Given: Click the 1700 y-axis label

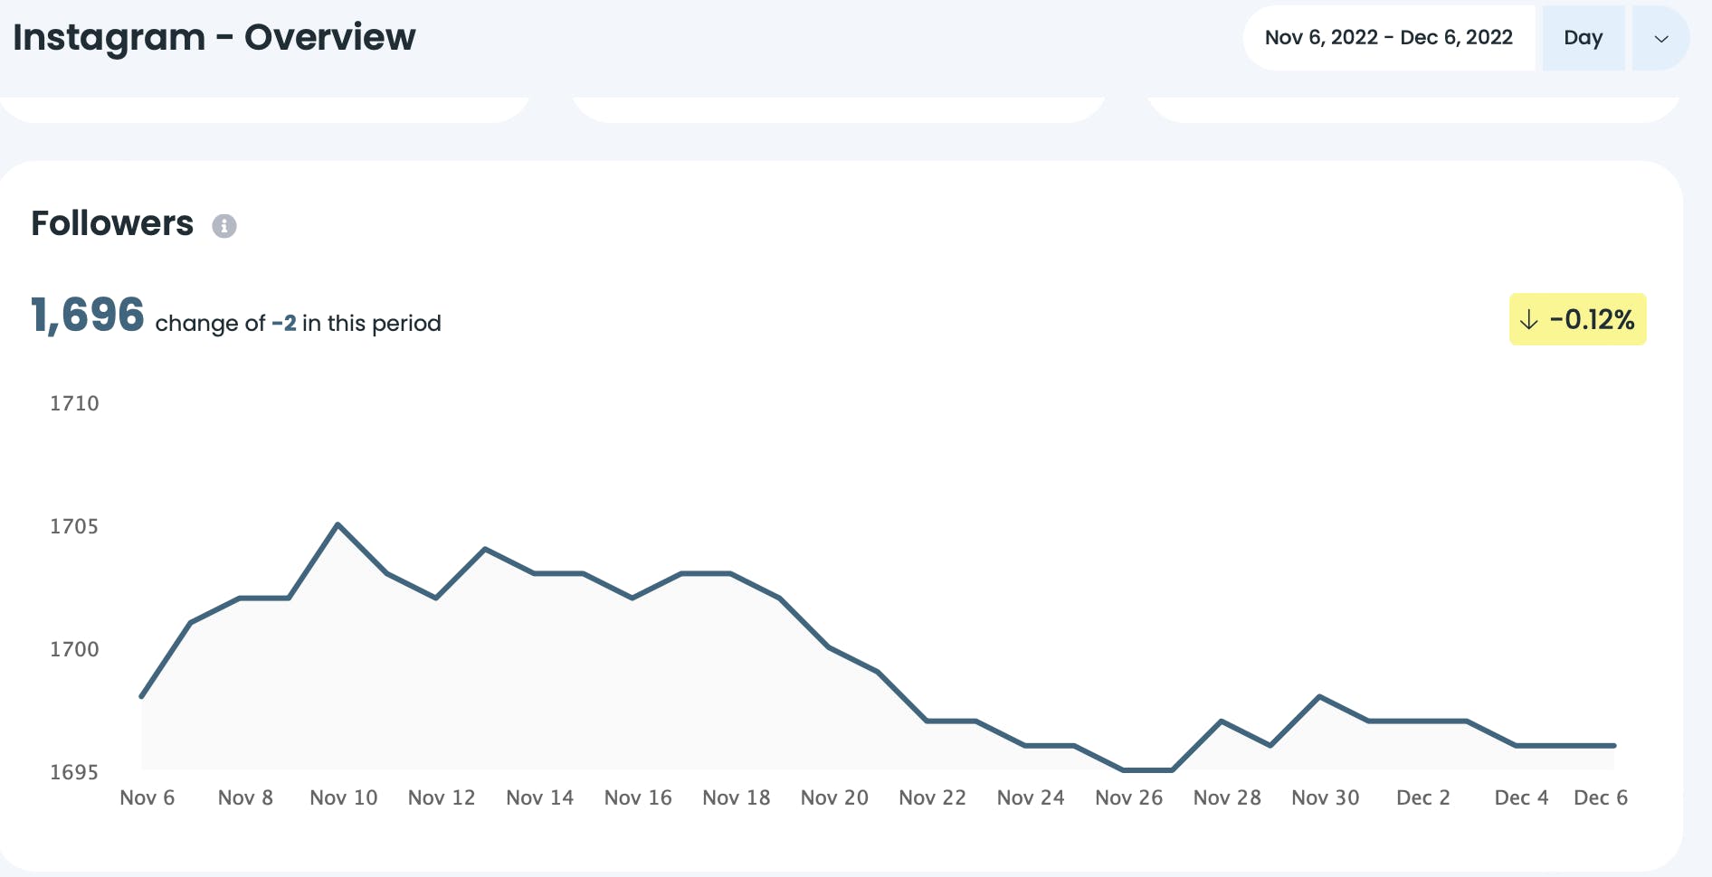Looking at the screenshot, I should [x=74, y=649].
